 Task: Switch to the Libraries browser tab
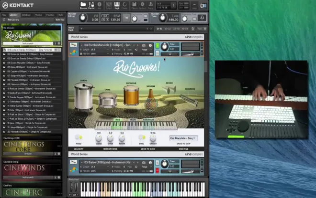(14, 15)
